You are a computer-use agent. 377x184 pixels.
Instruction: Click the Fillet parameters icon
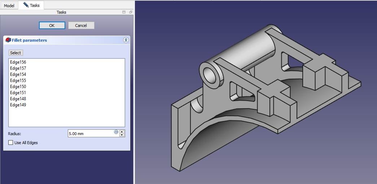coord(8,40)
